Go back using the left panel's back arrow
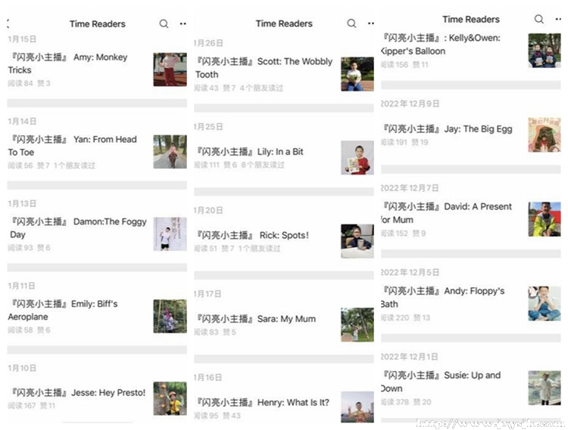568x430 pixels. [8, 24]
